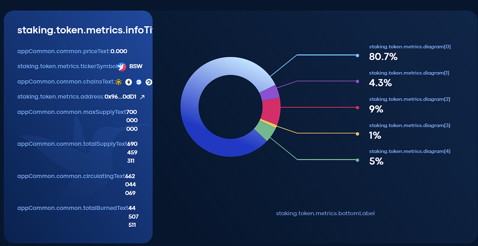Click the BSW ticker symbol text
This screenshot has height=246, width=478.
[136, 66]
